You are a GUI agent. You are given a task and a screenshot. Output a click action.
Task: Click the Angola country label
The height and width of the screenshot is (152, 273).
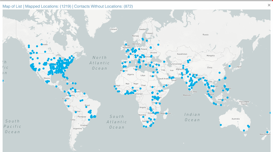[143, 107]
